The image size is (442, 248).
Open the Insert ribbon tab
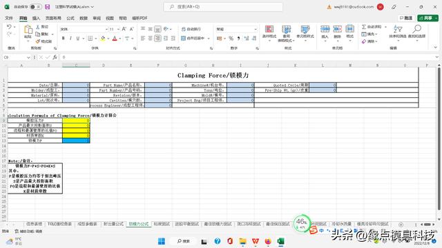click(36, 18)
